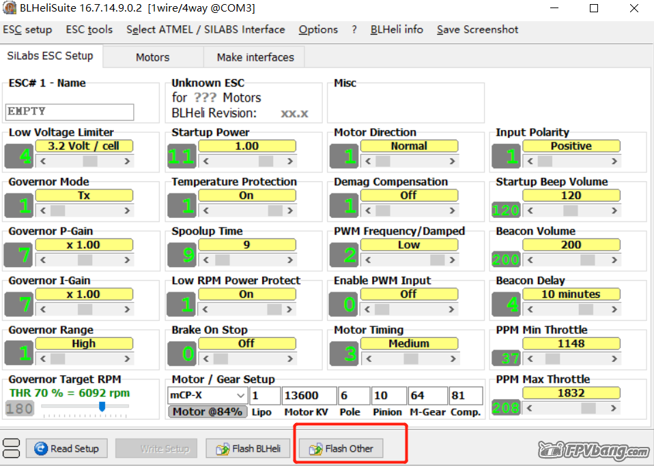Decrease Beacon Delay with left arrow
Screen dimensions: 654x466
[530, 309]
